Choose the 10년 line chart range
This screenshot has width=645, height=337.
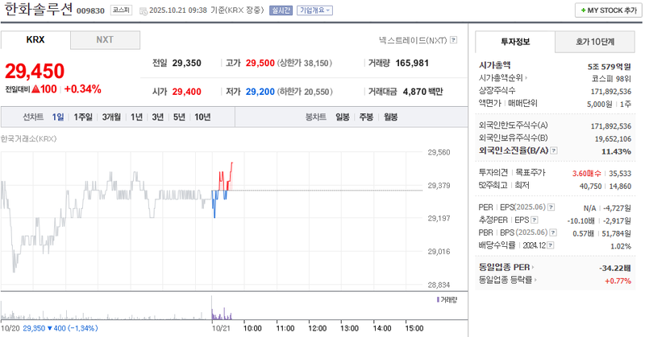tap(202, 117)
